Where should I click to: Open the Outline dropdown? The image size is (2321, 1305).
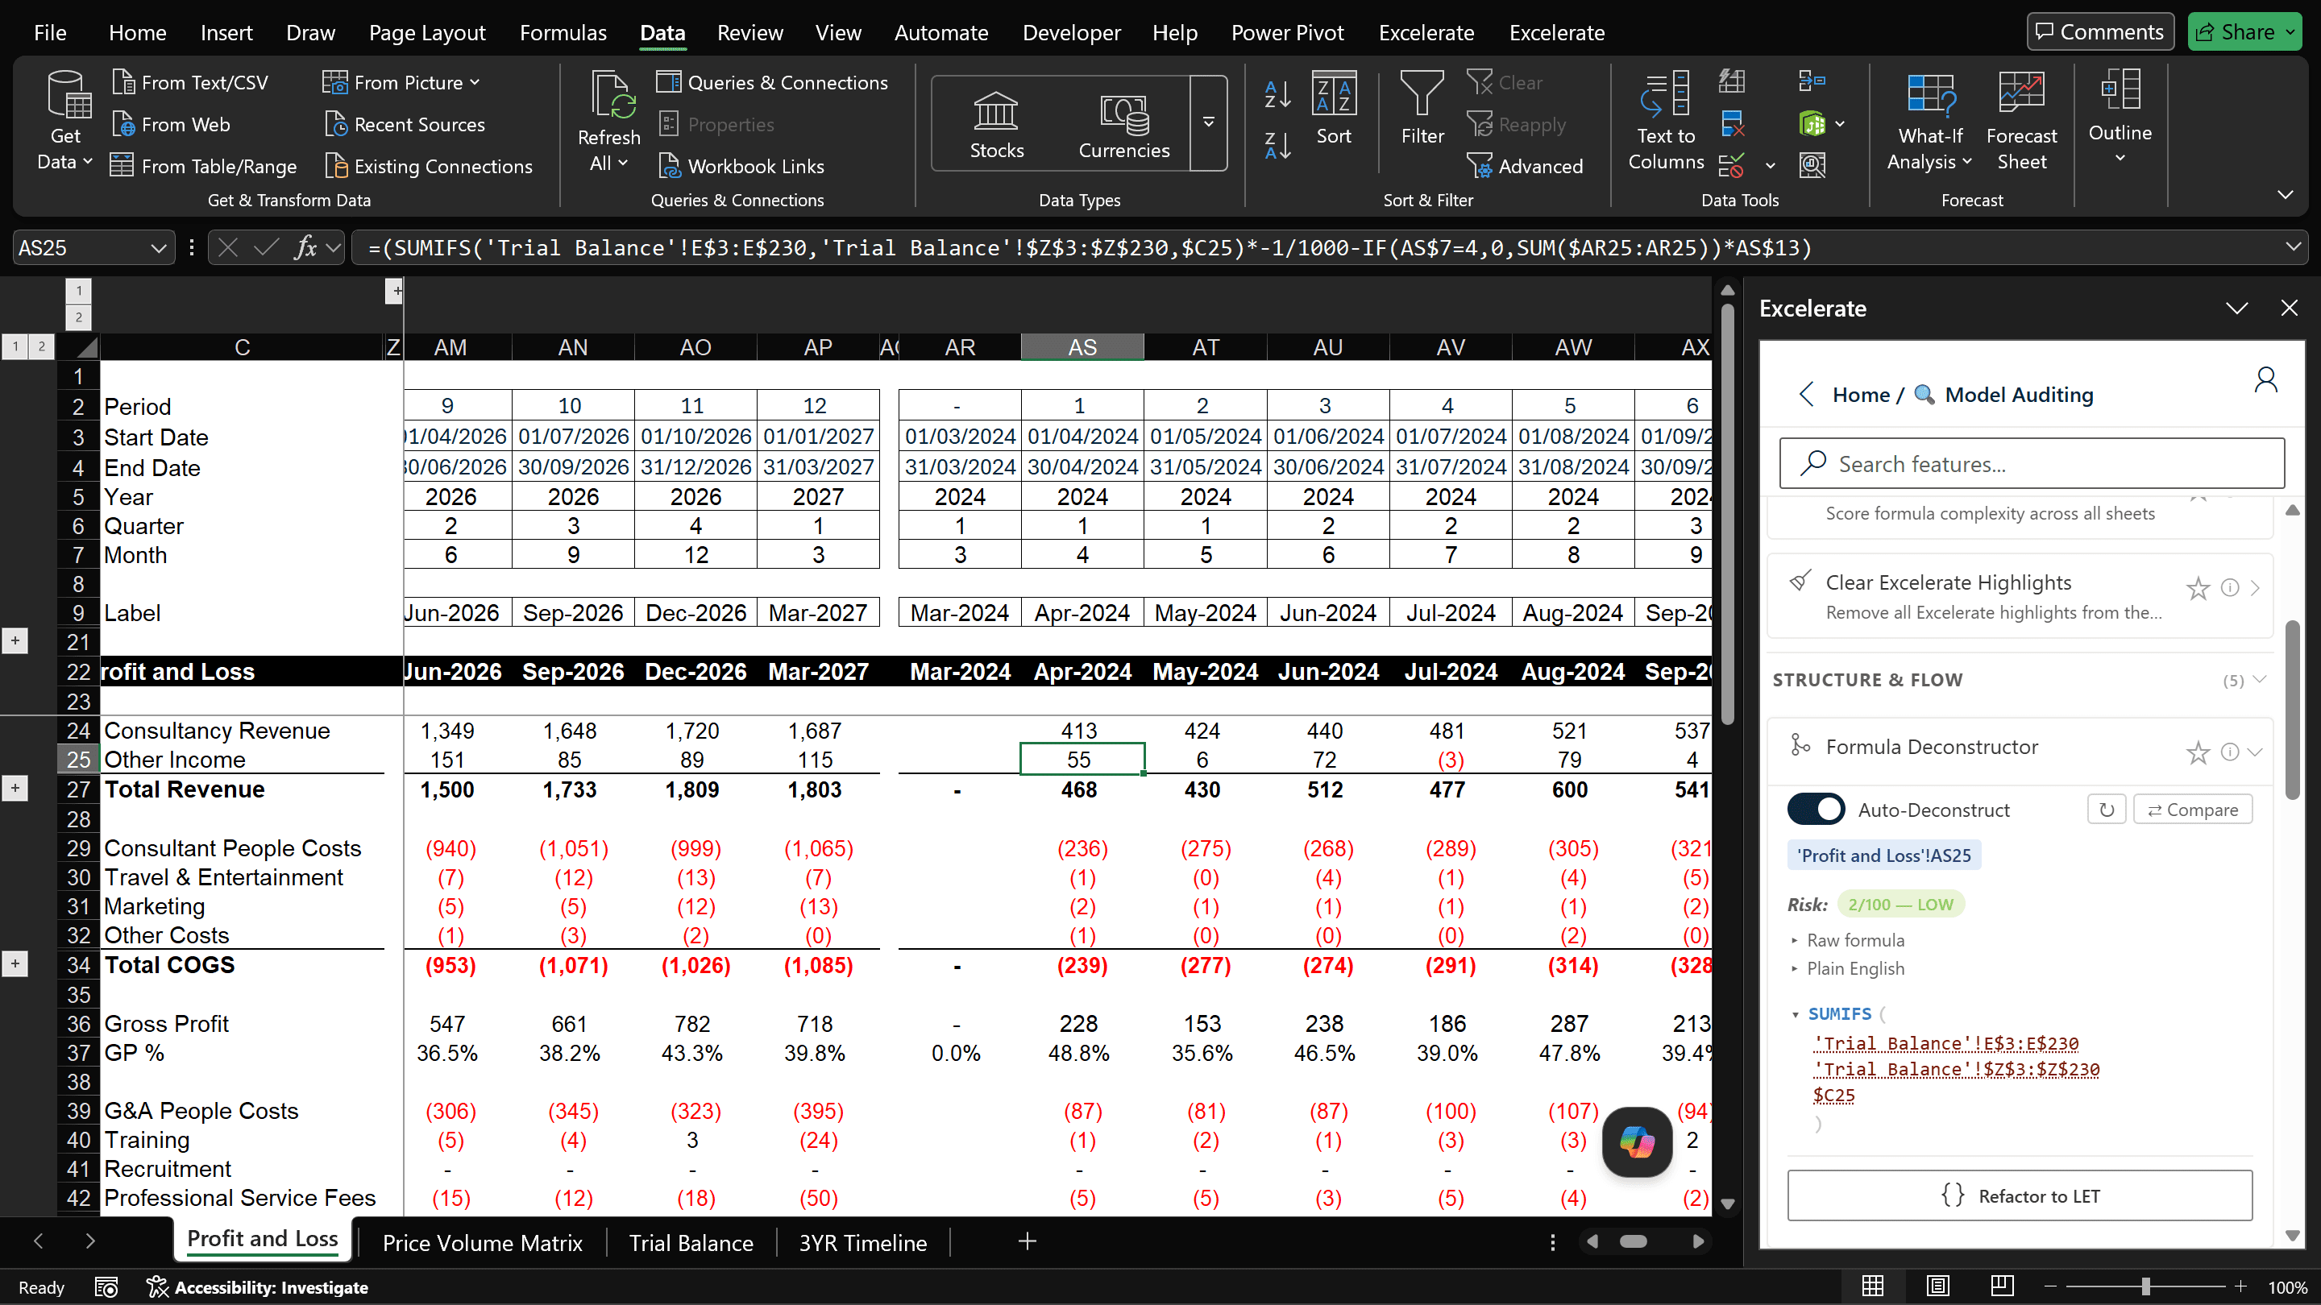click(x=2120, y=117)
